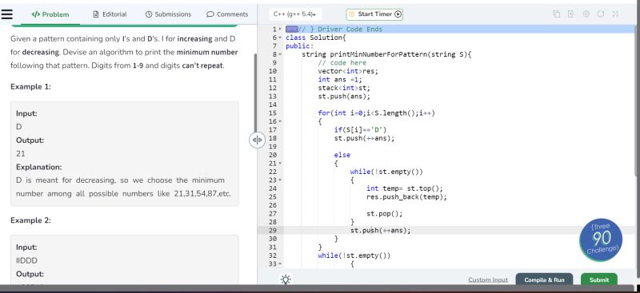This screenshot has width=640, height=293.
Task: Click the panel split resize handle
Action: point(257,141)
